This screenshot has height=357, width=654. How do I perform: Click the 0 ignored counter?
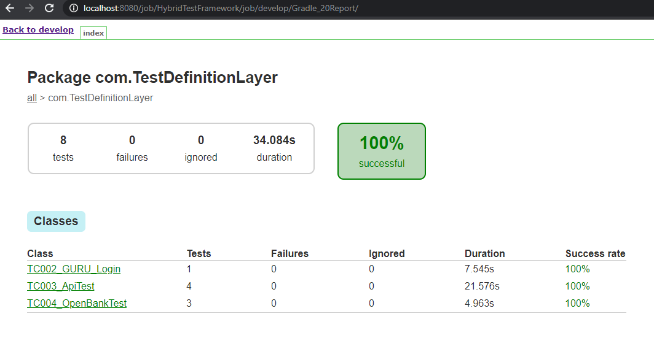[201, 148]
